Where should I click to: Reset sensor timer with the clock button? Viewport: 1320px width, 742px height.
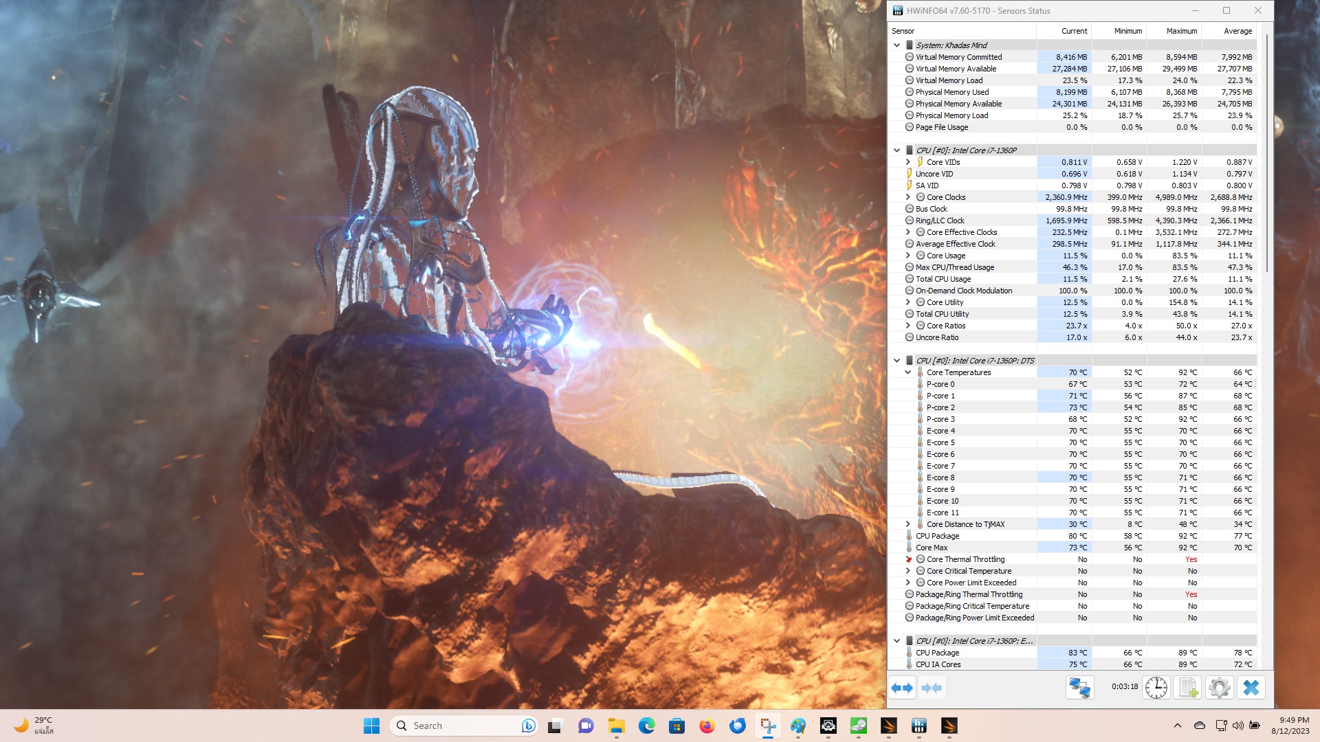point(1156,688)
